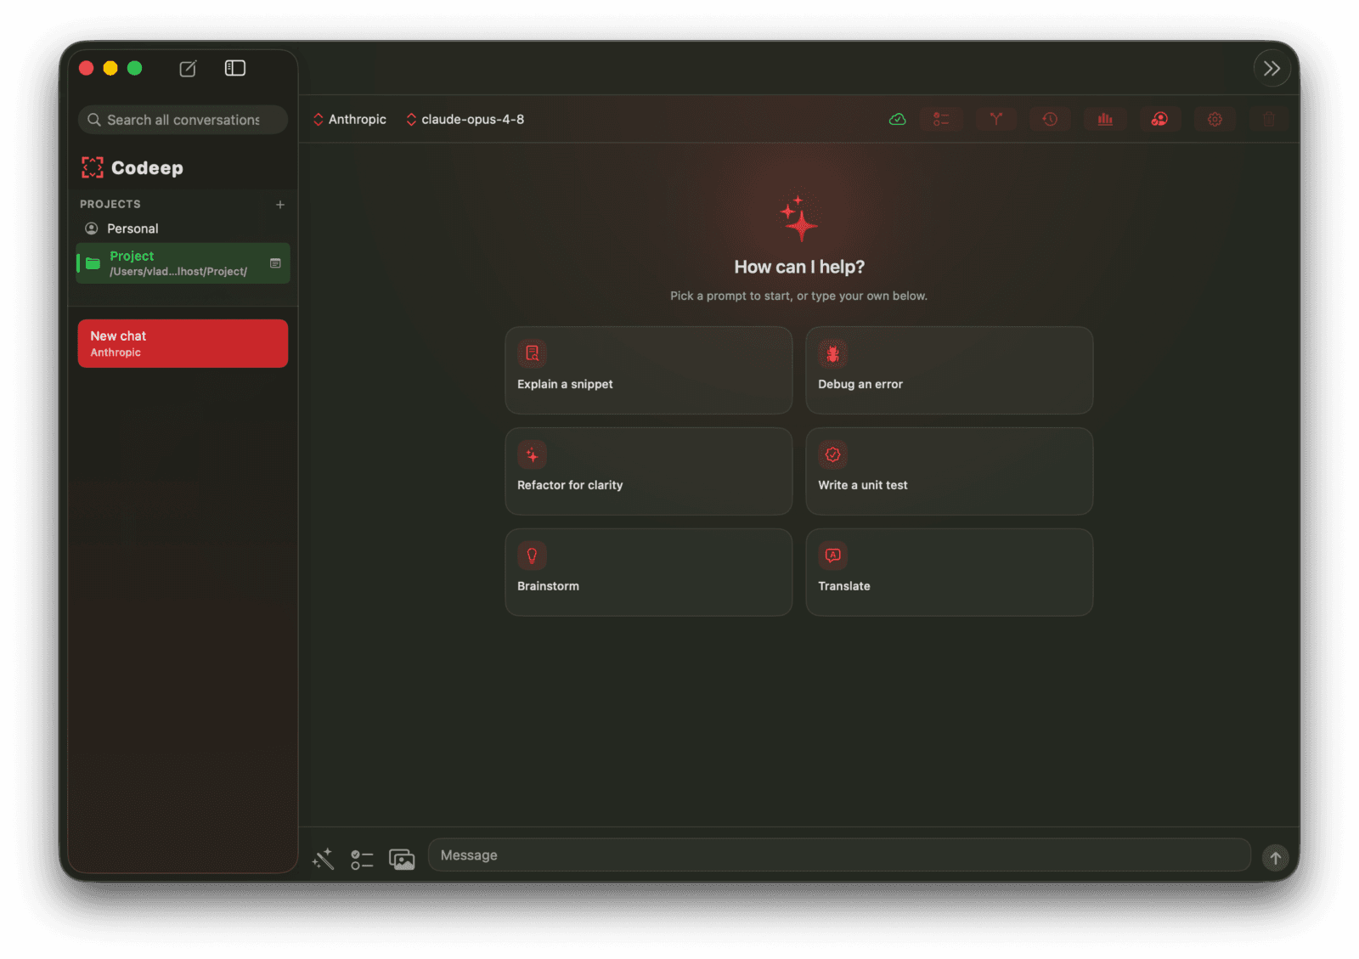Close the window with the red button
This screenshot has width=1359, height=959.
[87, 68]
